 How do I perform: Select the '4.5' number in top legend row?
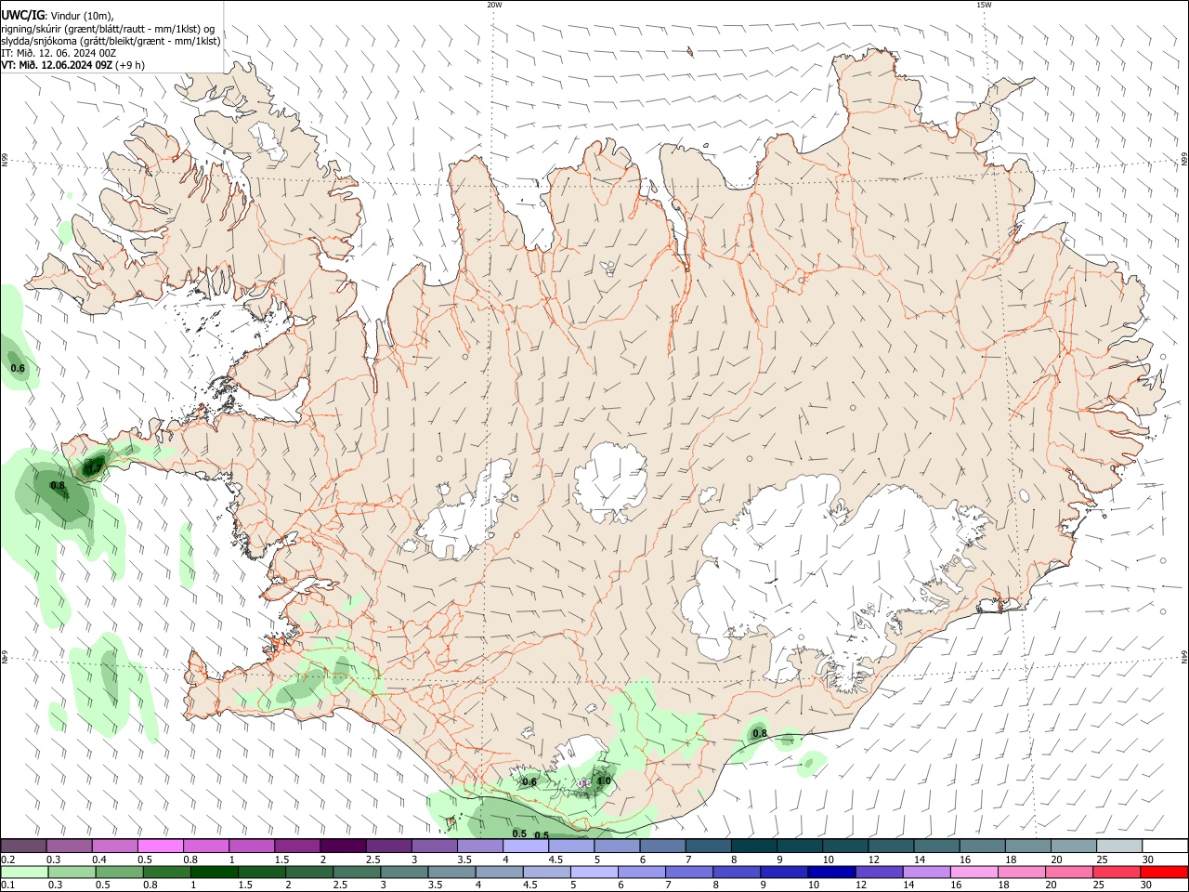[556, 859]
